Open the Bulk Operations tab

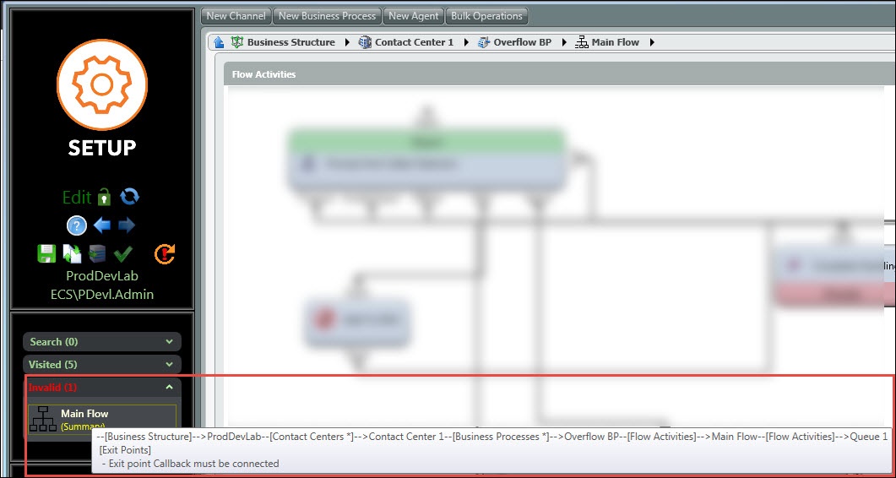coord(486,16)
